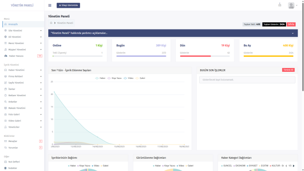Click the home icon in the breadcrumb

[51, 23]
